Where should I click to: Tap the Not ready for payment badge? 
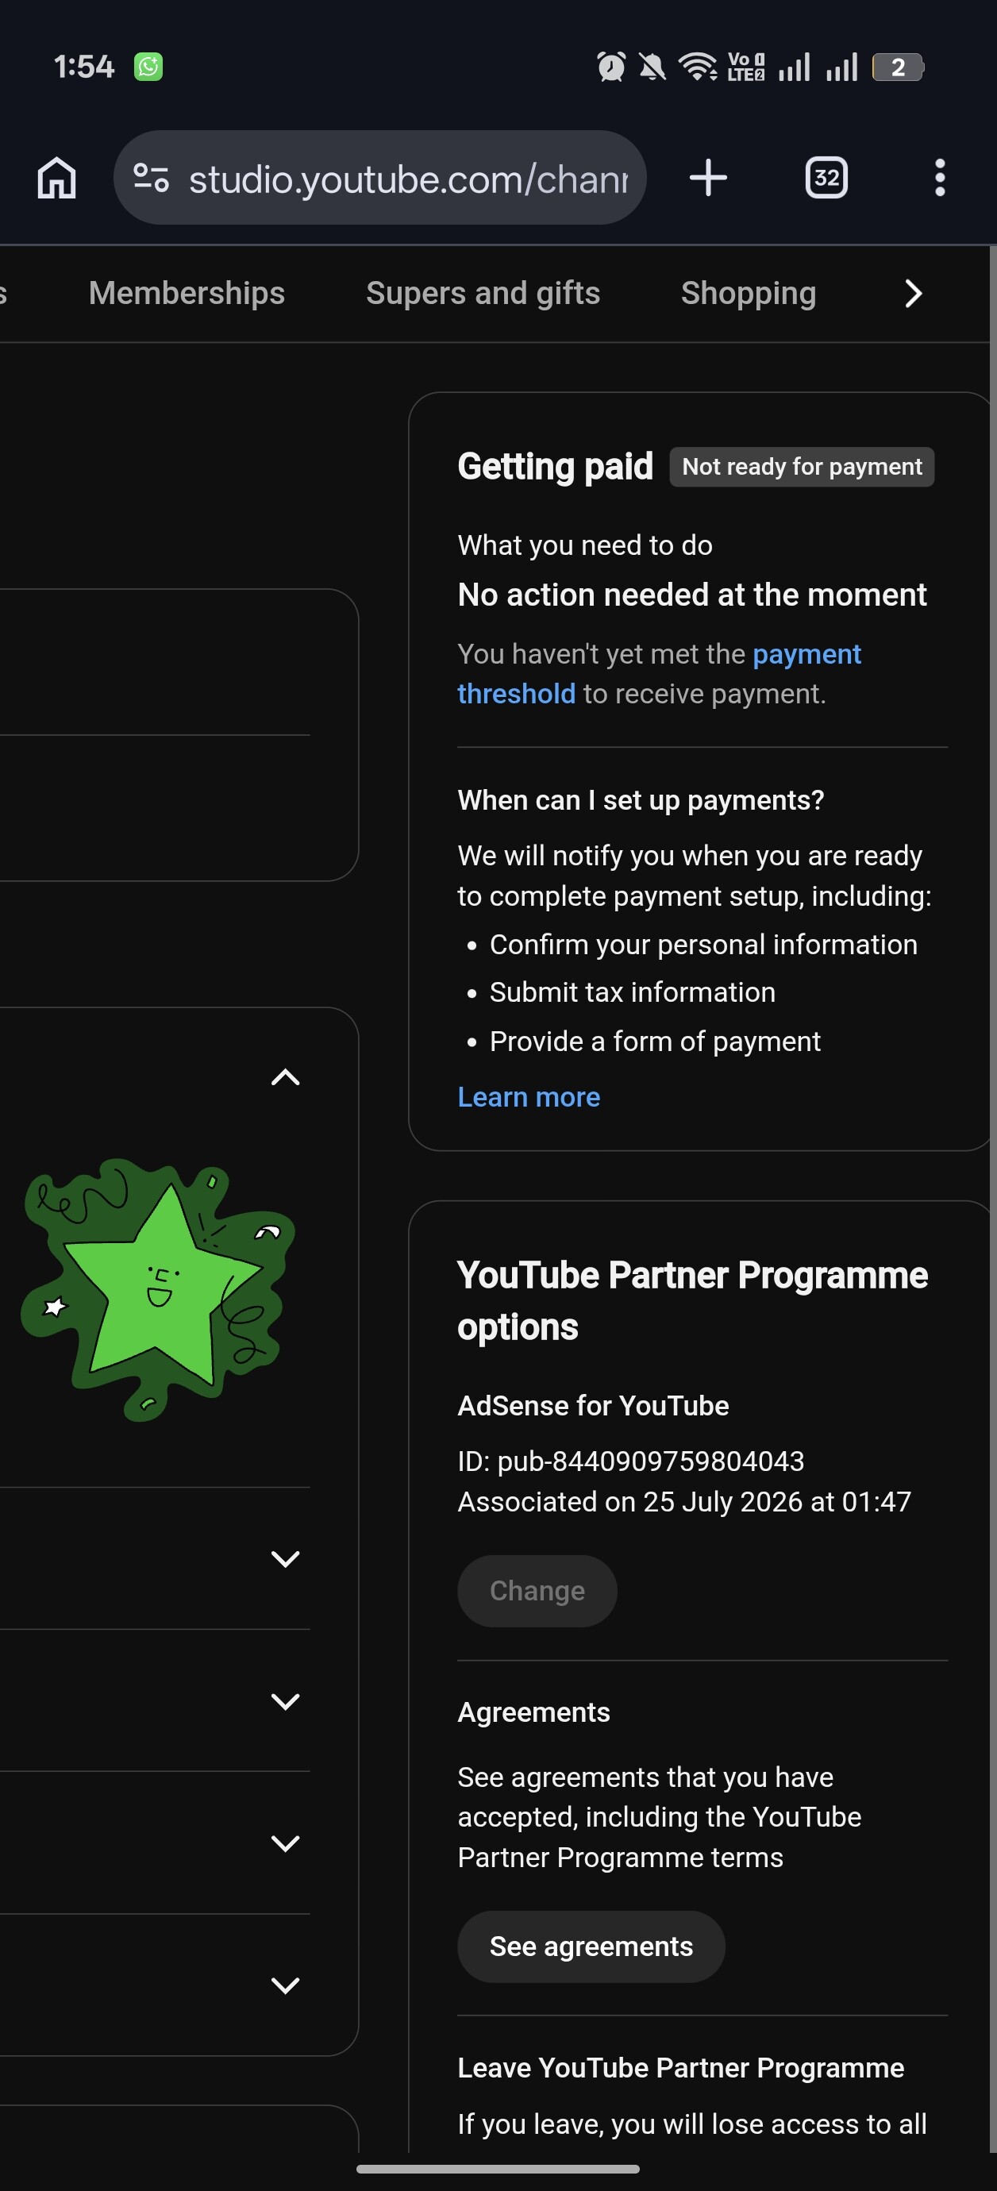tap(802, 467)
